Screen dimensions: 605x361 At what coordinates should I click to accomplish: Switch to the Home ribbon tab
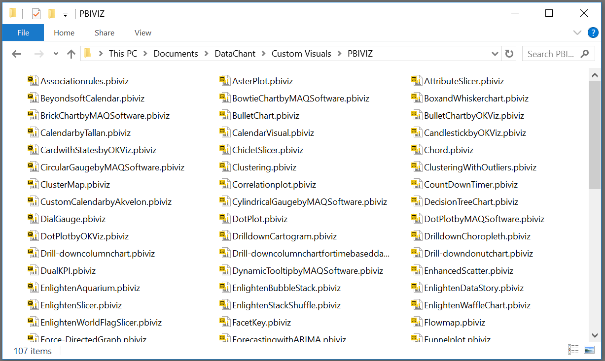pyautogui.click(x=64, y=33)
